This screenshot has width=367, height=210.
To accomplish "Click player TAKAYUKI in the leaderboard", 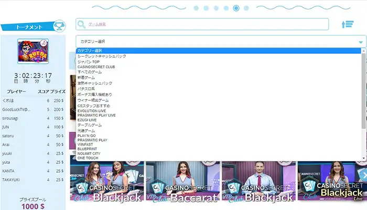I will [11, 180].
